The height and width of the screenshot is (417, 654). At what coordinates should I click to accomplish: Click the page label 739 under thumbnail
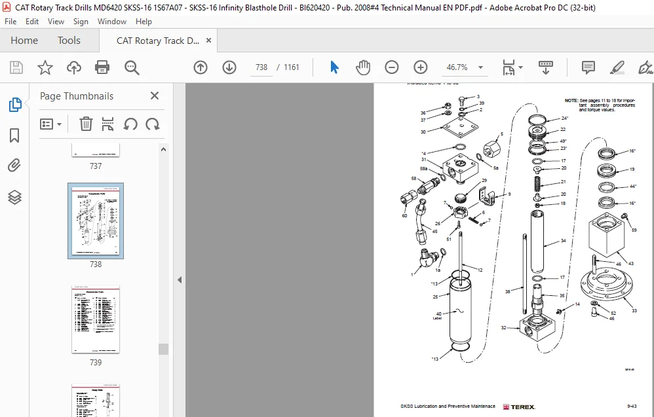tap(96, 363)
